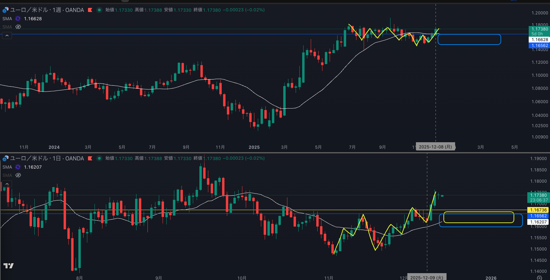Select the blue 1.16562 price label on daily axis
Image resolution: width=550 pixels, height=280 pixels.
coord(538,216)
